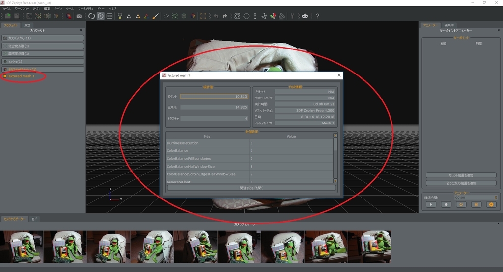Click the settings table scrollbar down arrow

tap(335, 181)
